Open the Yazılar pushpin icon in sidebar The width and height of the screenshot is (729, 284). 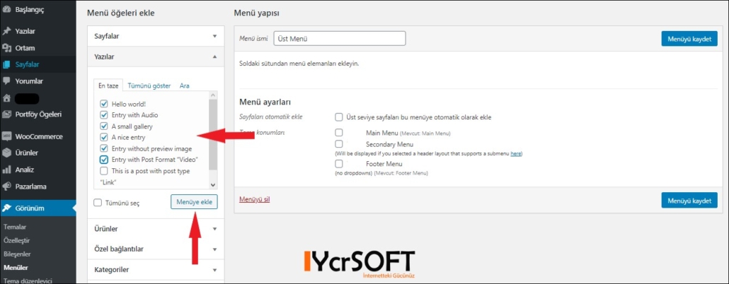point(6,32)
